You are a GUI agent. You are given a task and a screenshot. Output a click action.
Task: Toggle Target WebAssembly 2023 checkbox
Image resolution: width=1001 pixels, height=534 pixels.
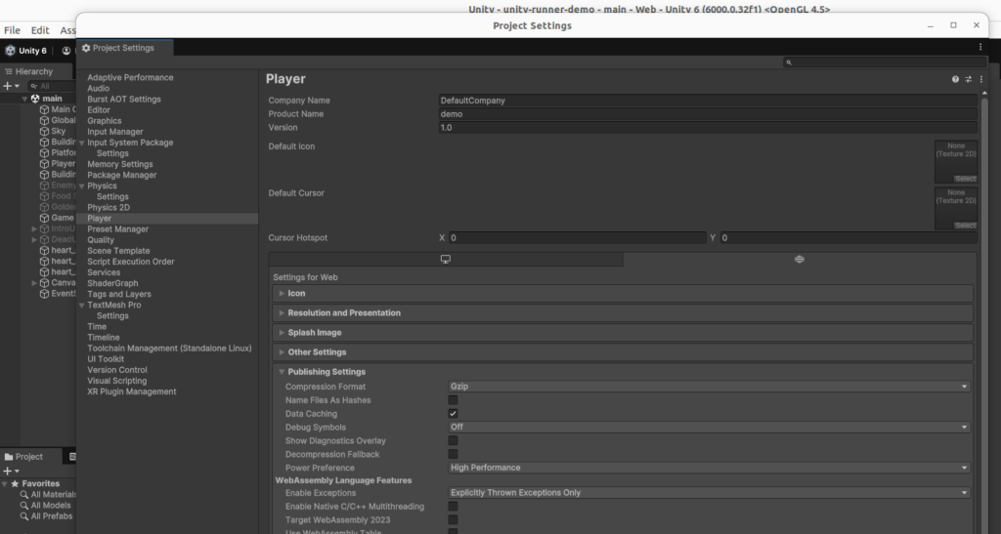click(453, 520)
